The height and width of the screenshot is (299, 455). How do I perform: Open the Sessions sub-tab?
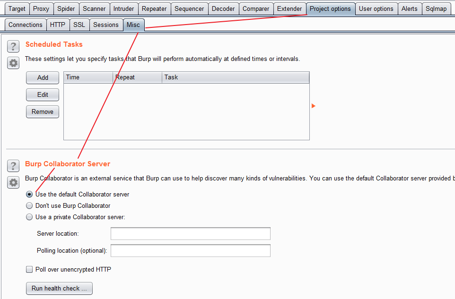click(106, 25)
